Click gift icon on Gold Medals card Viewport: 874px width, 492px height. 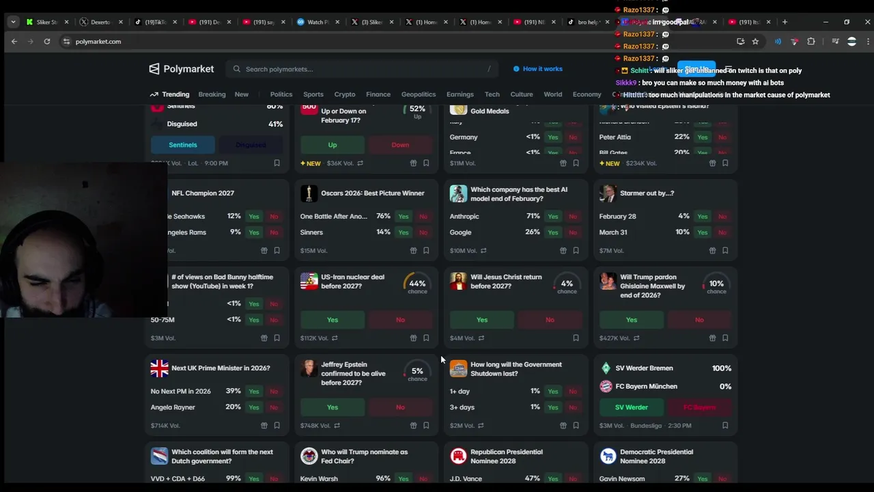[x=563, y=163]
